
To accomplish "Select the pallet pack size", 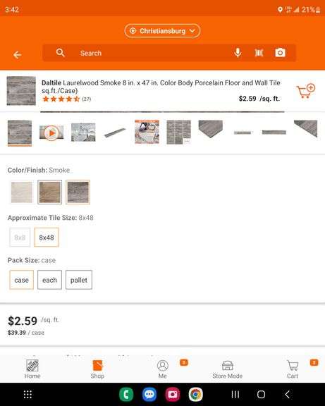I will point(79,280).
